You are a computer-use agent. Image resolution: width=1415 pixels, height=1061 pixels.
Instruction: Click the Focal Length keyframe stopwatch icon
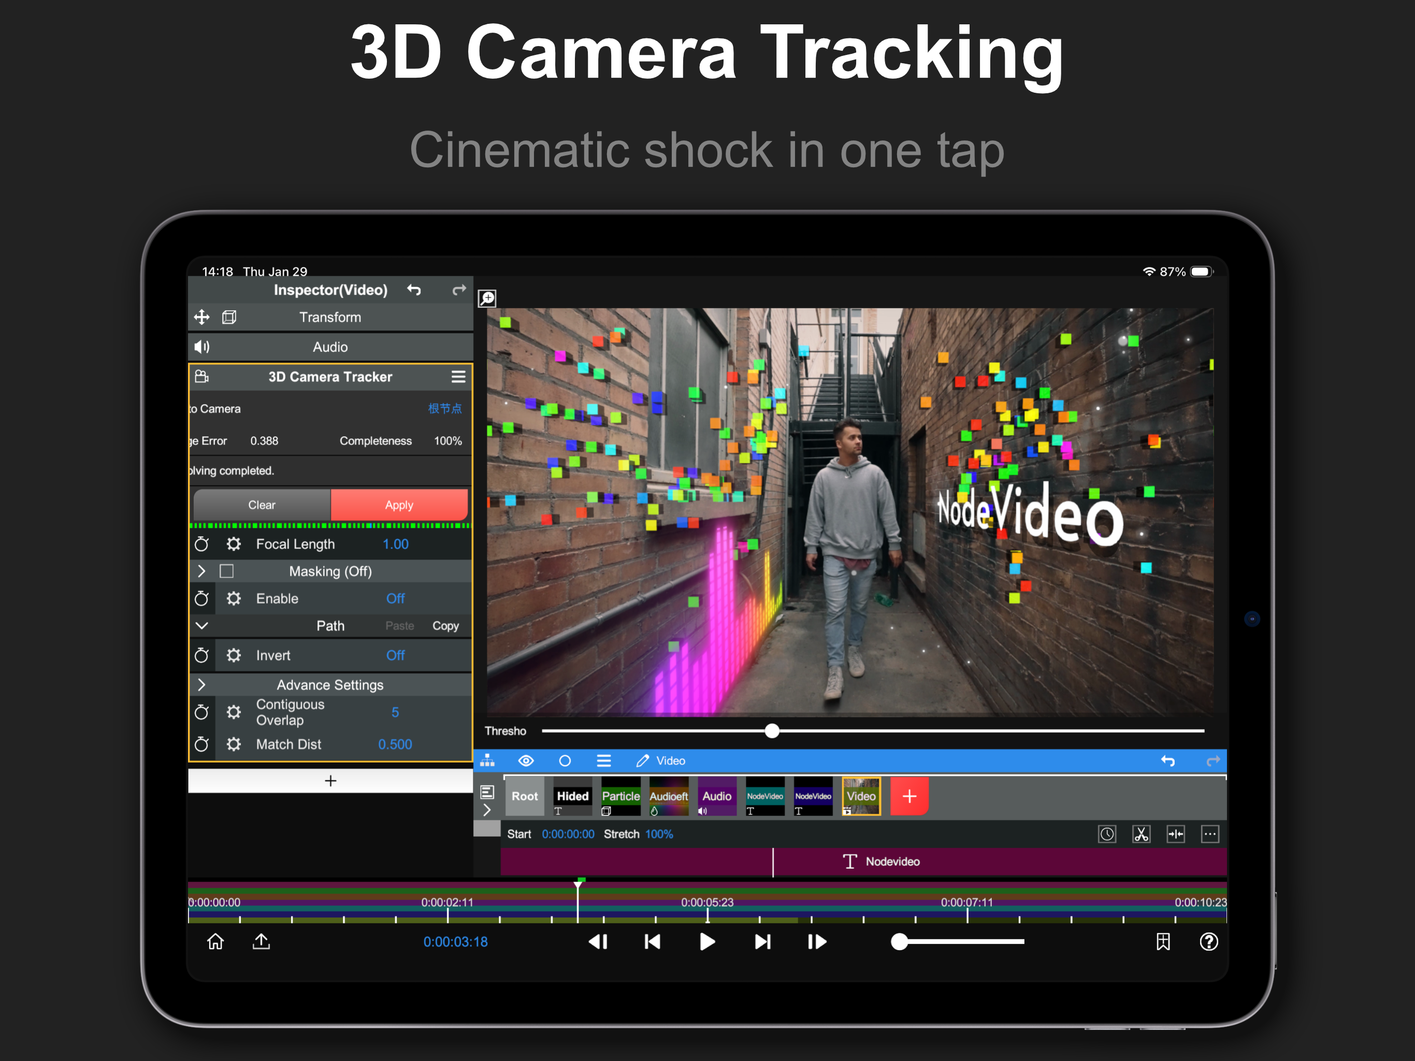[201, 544]
